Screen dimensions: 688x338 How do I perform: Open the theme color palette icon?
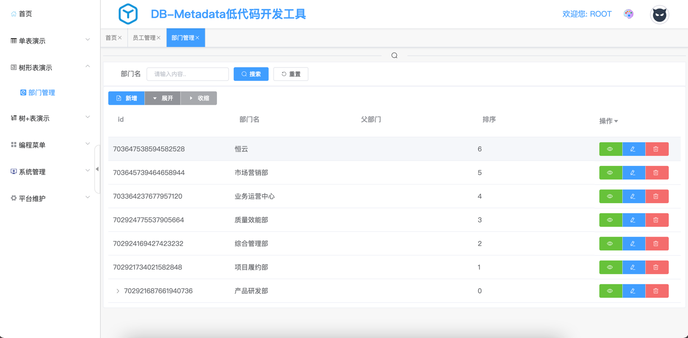(x=629, y=14)
